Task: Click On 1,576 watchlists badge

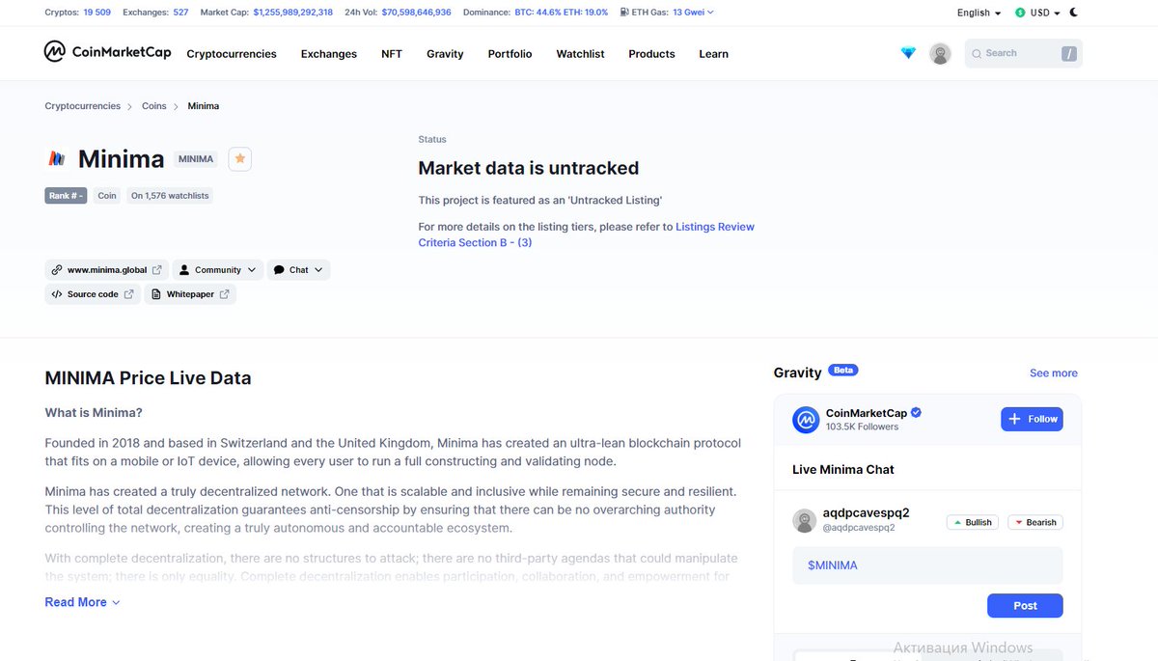Action: (x=170, y=195)
